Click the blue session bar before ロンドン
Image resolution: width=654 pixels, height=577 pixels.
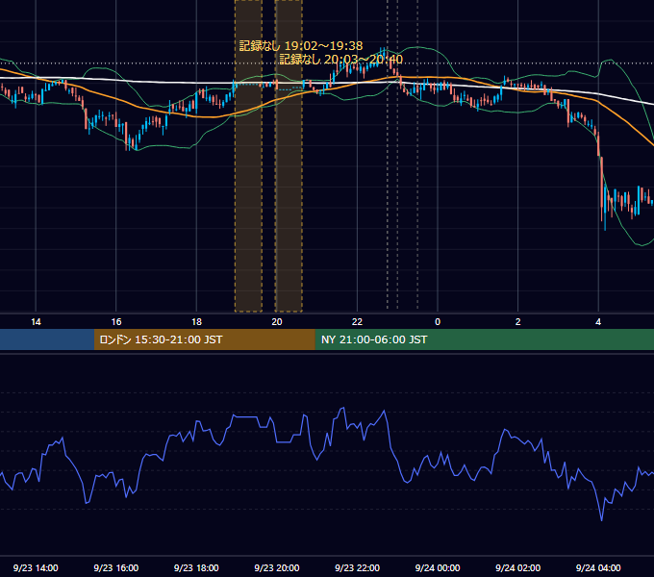click(47, 339)
